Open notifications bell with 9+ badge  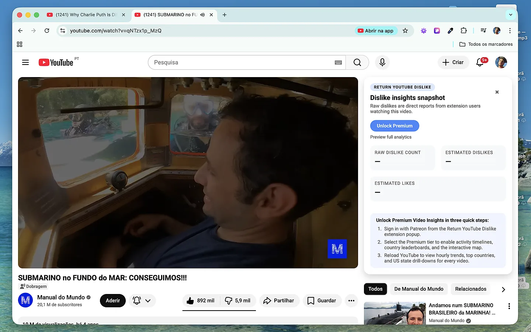click(x=480, y=62)
